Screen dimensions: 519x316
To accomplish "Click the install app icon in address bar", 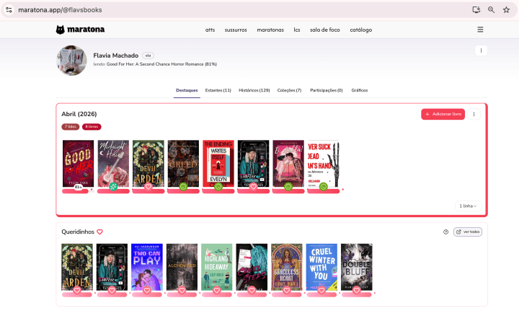I will point(476,9).
